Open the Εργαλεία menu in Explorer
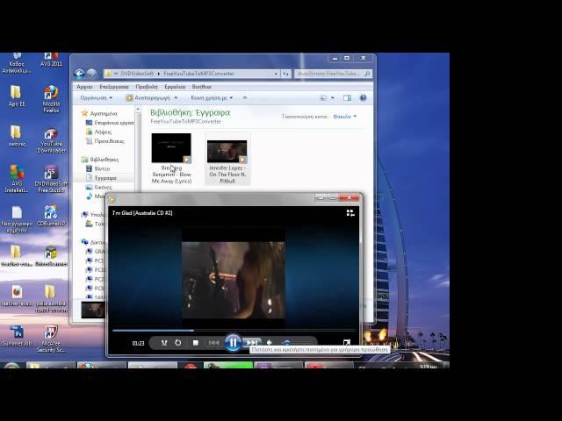The image size is (562, 421). pyautogui.click(x=175, y=87)
